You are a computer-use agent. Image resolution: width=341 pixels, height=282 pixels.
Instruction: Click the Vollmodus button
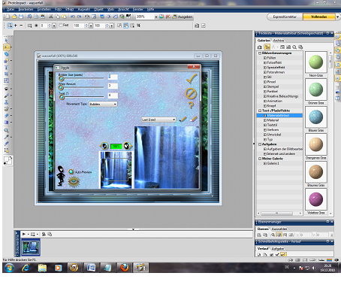pyautogui.click(x=318, y=17)
